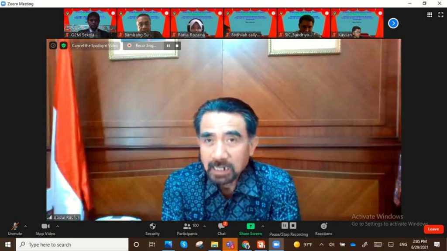Pause the recording in the top bar
Image resolution: width=447 pixels, height=251 pixels.
(x=168, y=45)
